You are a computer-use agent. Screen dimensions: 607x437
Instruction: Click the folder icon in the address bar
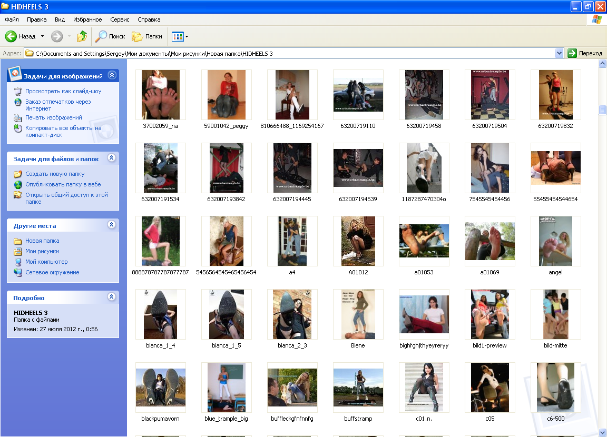click(x=30, y=53)
